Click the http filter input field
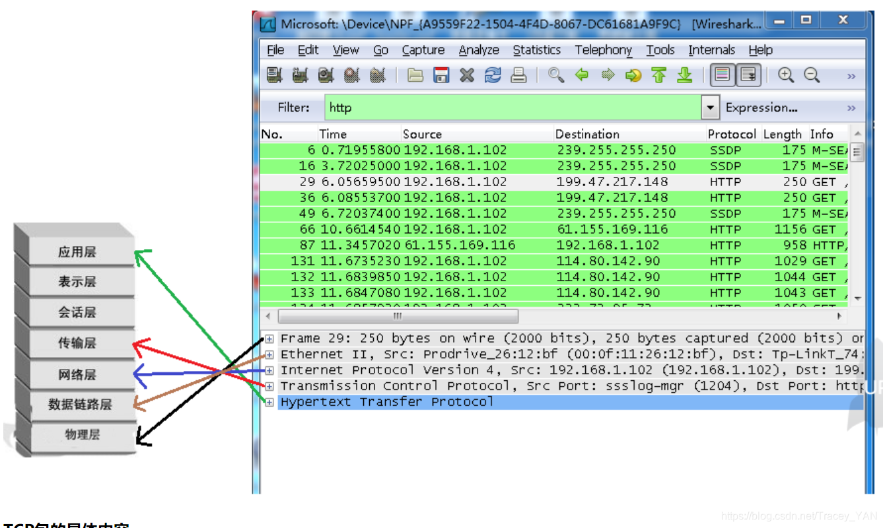The height and width of the screenshot is (528, 883). pyautogui.click(x=513, y=108)
